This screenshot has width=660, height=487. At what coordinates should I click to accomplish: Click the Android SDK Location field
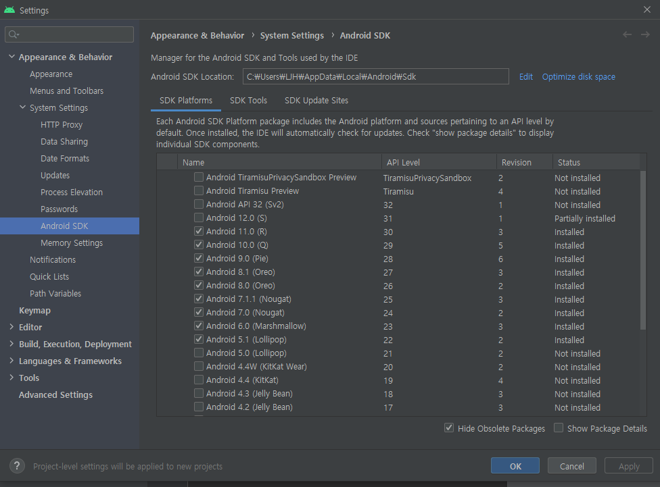[375, 76]
